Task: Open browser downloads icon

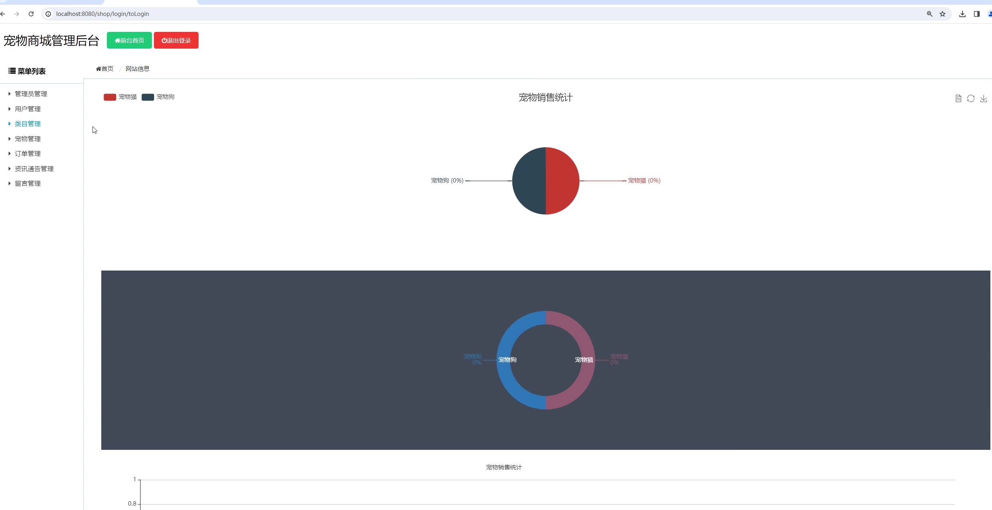Action: click(x=962, y=14)
